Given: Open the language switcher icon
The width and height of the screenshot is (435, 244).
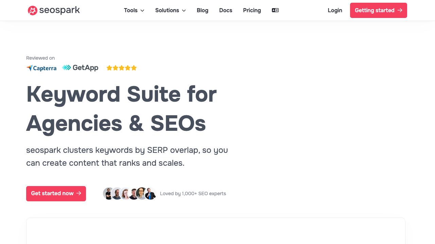Looking at the screenshot, I should coord(275,10).
